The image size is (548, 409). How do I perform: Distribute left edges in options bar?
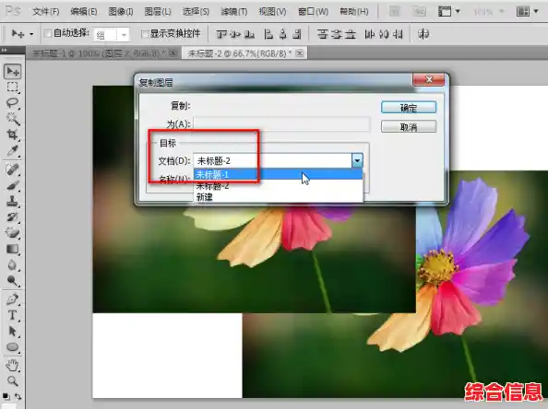point(369,34)
